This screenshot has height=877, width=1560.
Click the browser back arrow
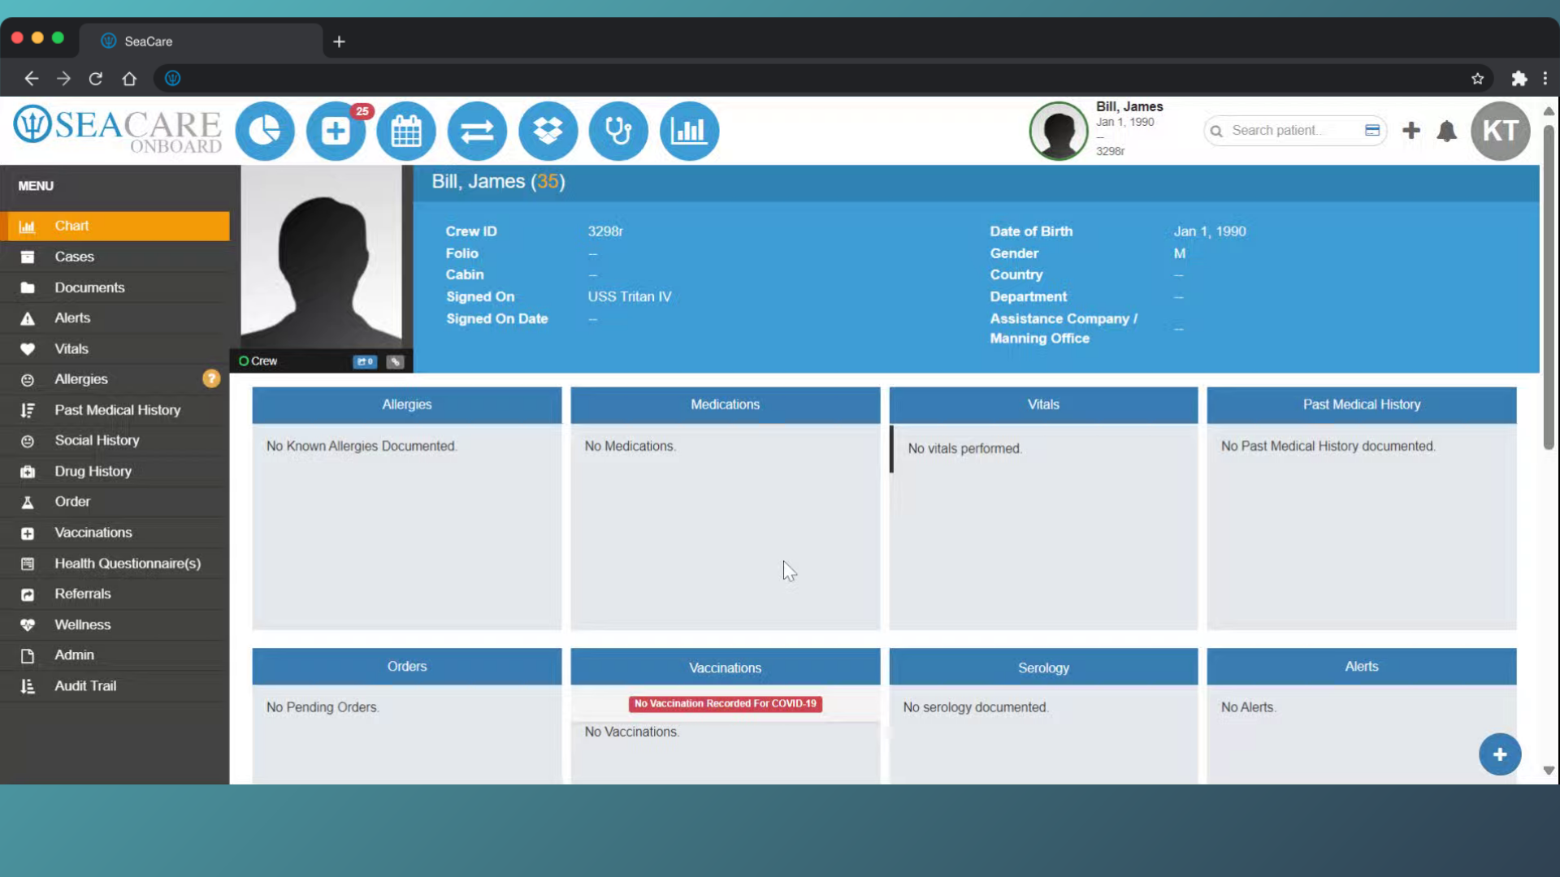pos(31,79)
